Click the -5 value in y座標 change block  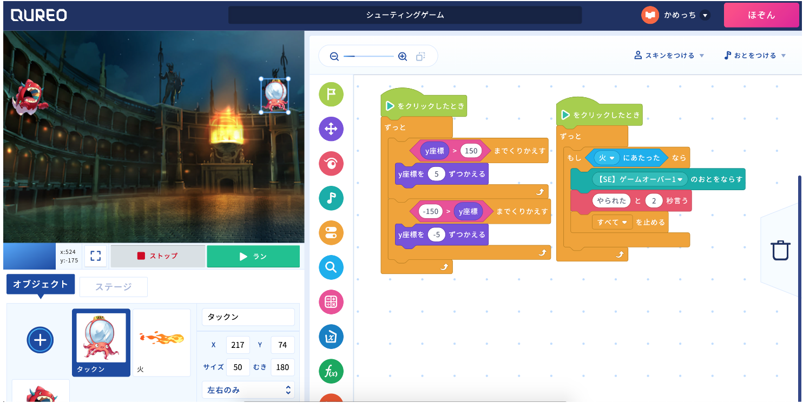pos(436,234)
